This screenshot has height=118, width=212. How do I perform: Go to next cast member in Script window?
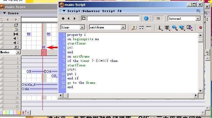[x=74, y=18]
